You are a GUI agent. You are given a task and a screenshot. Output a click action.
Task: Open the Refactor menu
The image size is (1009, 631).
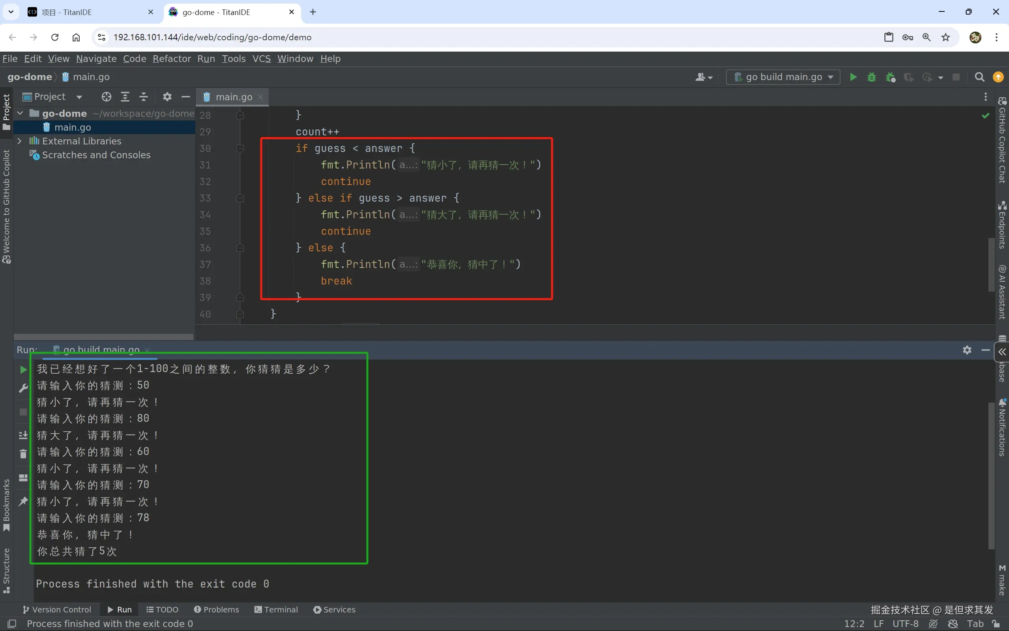point(172,59)
